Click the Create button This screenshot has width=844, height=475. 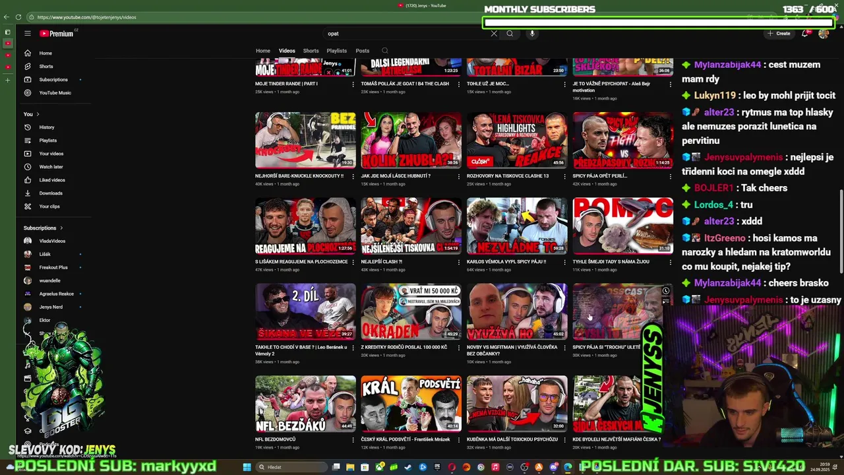pos(779,34)
